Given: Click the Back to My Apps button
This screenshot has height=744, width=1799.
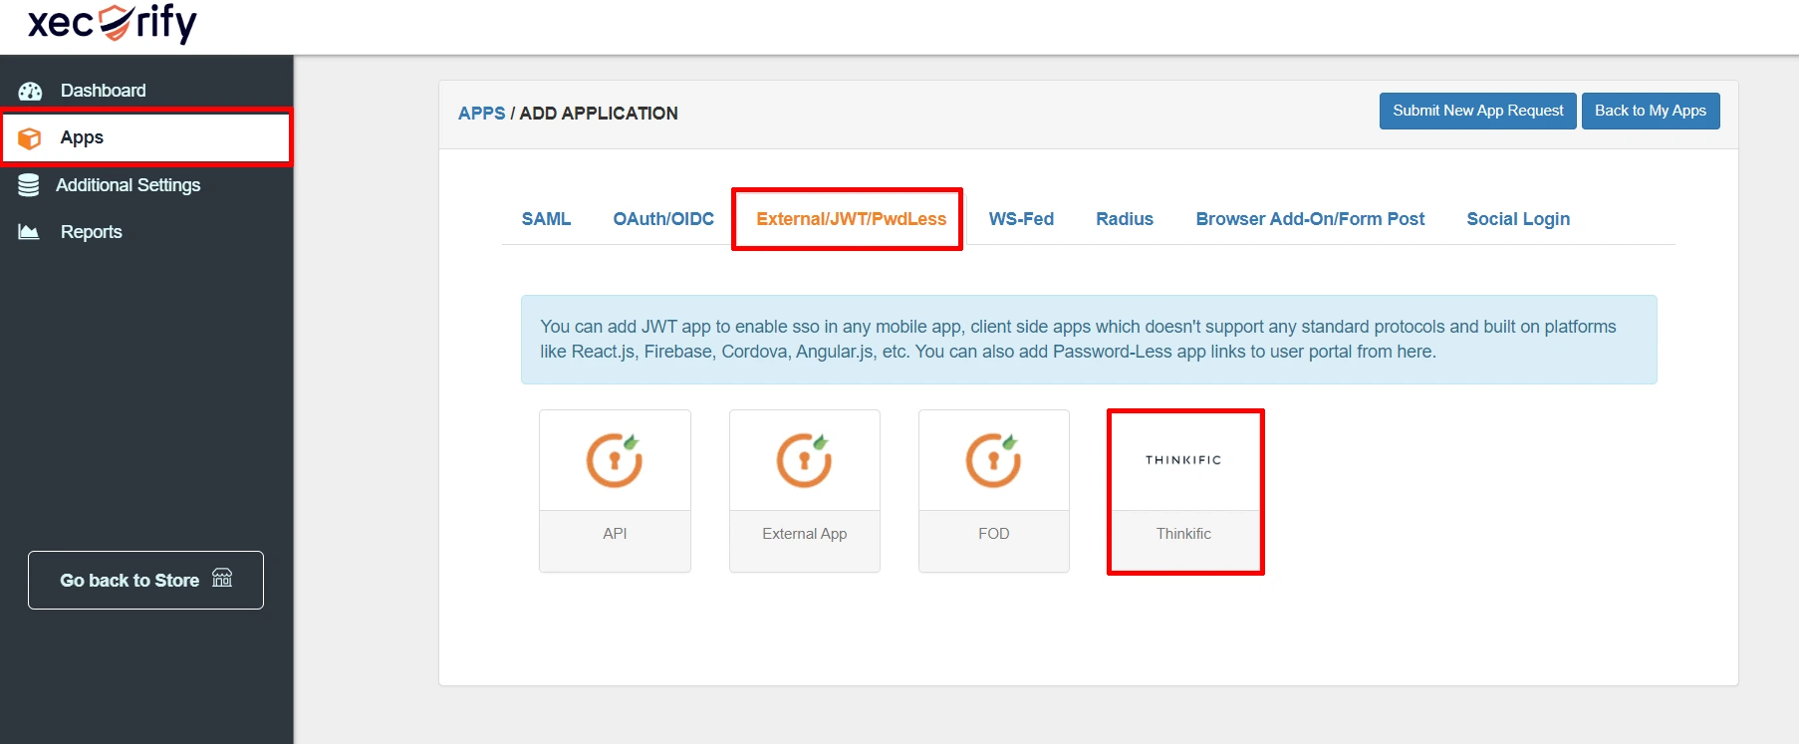Looking at the screenshot, I should coord(1651,111).
